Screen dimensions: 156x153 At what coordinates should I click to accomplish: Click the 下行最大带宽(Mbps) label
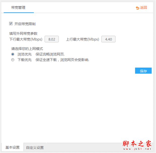26,39
